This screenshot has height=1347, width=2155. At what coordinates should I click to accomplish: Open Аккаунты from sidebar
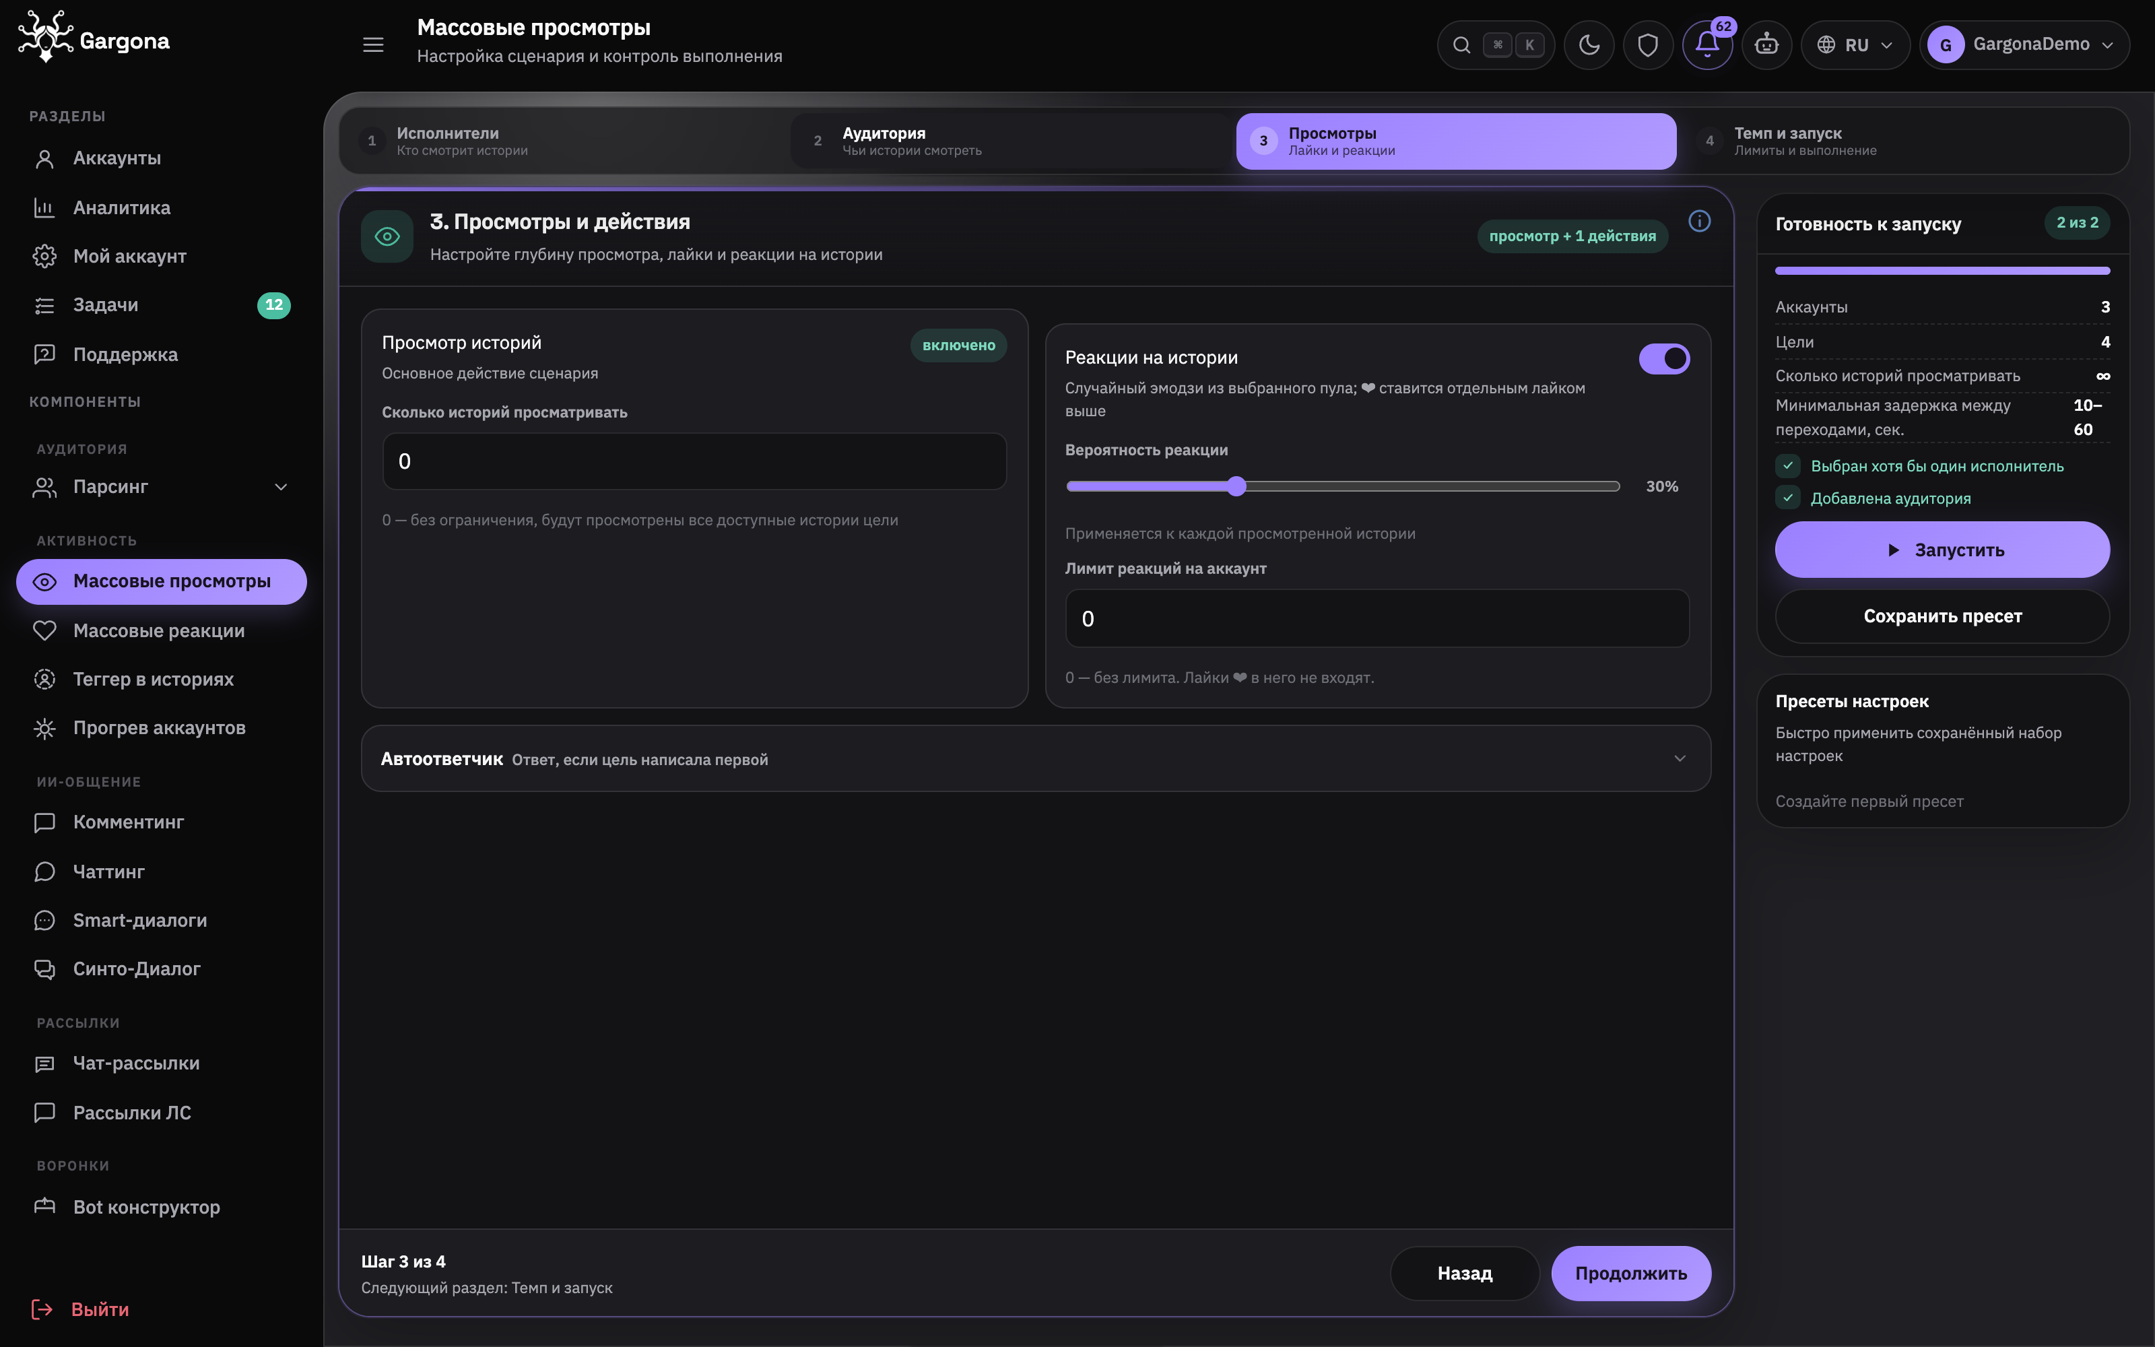[x=161, y=158]
